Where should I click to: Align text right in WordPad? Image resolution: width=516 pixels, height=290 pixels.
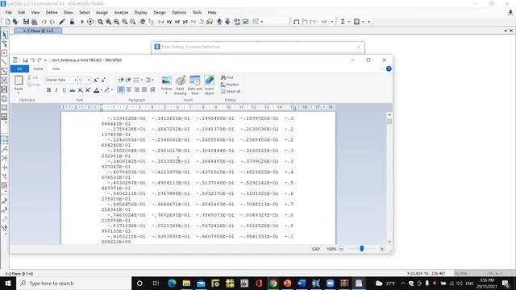coord(136,89)
